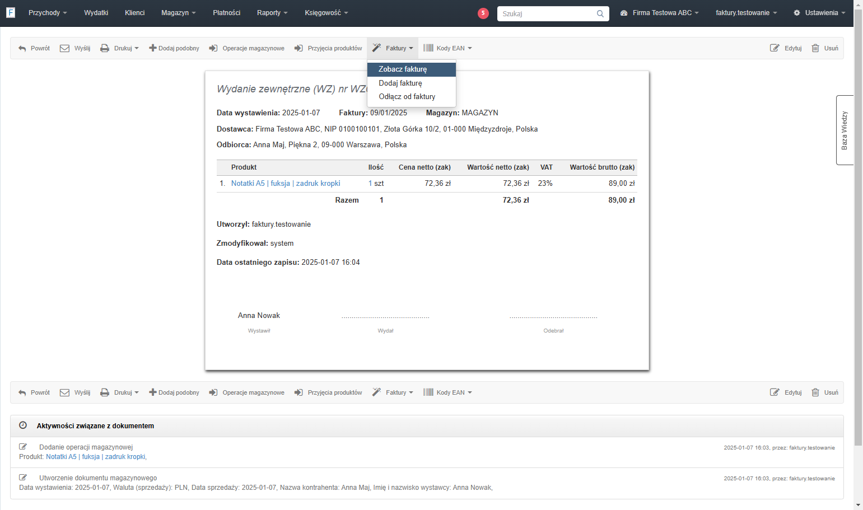Open the faktury.testowanie user dropdown
Viewport: 863px width, 510px height.
click(747, 13)
